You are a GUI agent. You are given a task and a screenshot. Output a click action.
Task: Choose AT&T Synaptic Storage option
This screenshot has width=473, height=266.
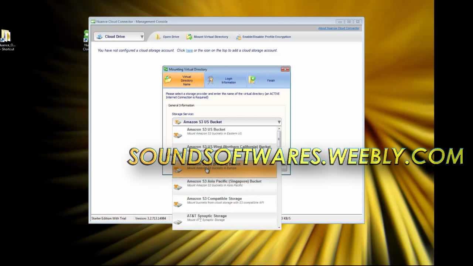point(225,221)
